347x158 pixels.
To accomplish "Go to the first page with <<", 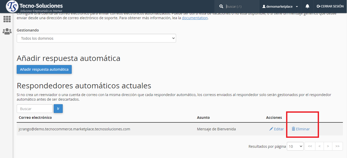I will (310, 146).
